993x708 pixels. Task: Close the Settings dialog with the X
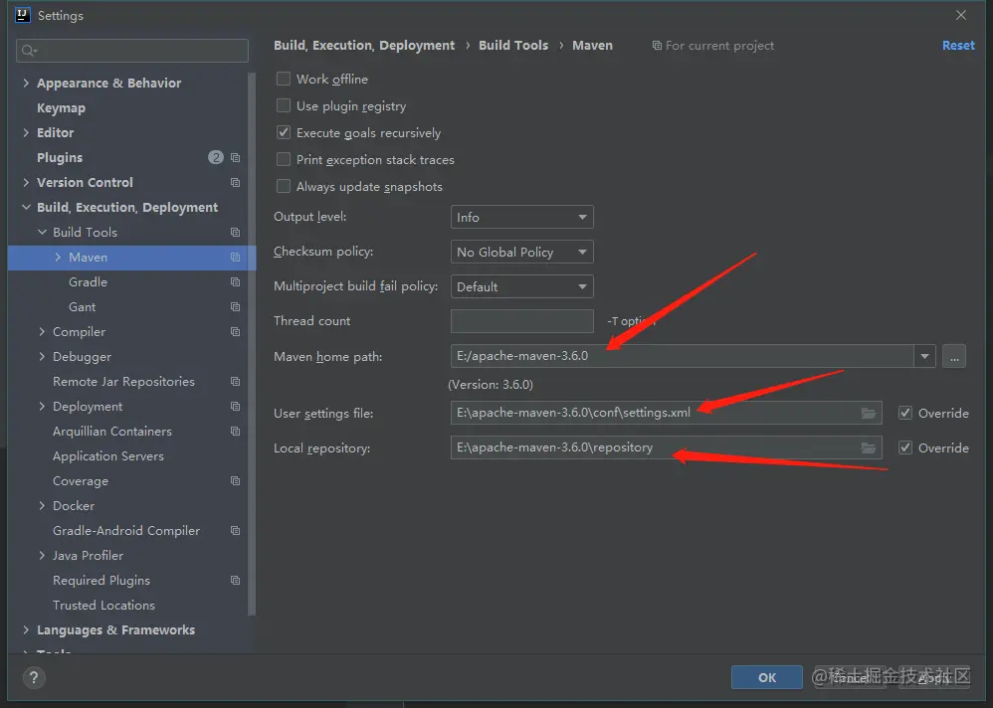tap(961, 15)
